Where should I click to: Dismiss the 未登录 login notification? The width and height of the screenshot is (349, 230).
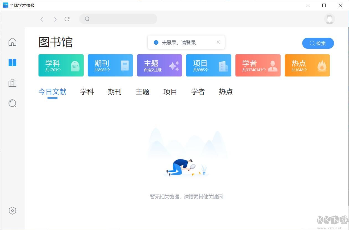(x=218, y=42)
